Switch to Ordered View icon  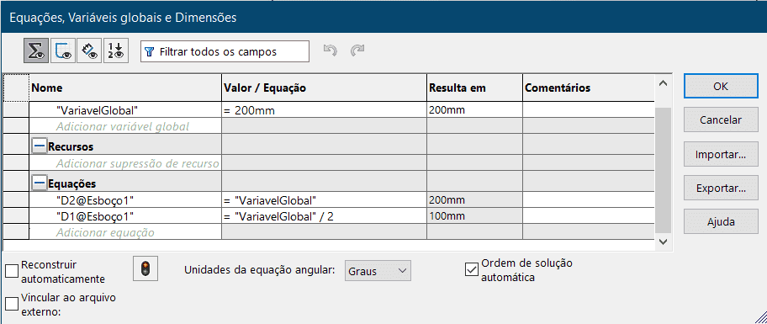point(116,51)
